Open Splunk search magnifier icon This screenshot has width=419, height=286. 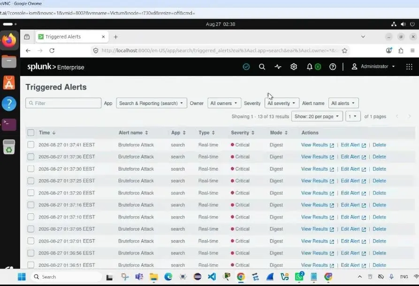262,67
